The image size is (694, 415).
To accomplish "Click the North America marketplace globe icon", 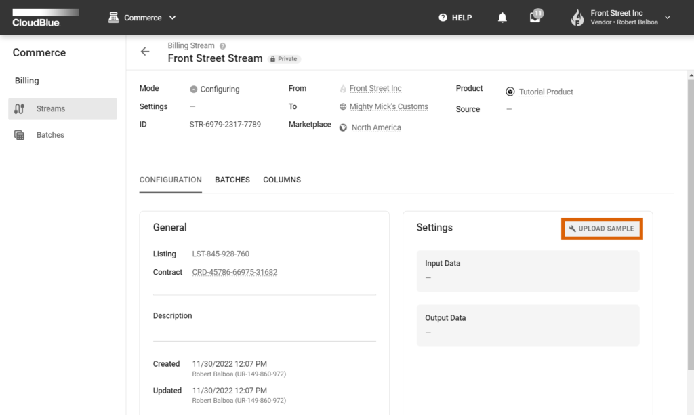I will pyautogui.click(x=343, y=127).
